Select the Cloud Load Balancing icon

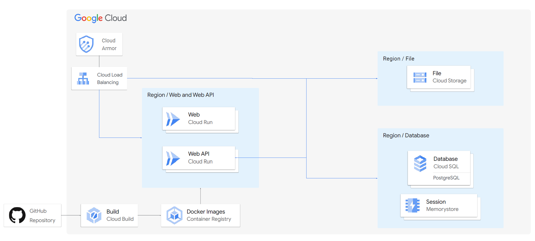[83, 79]
